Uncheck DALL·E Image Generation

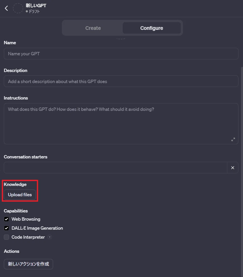[x=6, y=228]
